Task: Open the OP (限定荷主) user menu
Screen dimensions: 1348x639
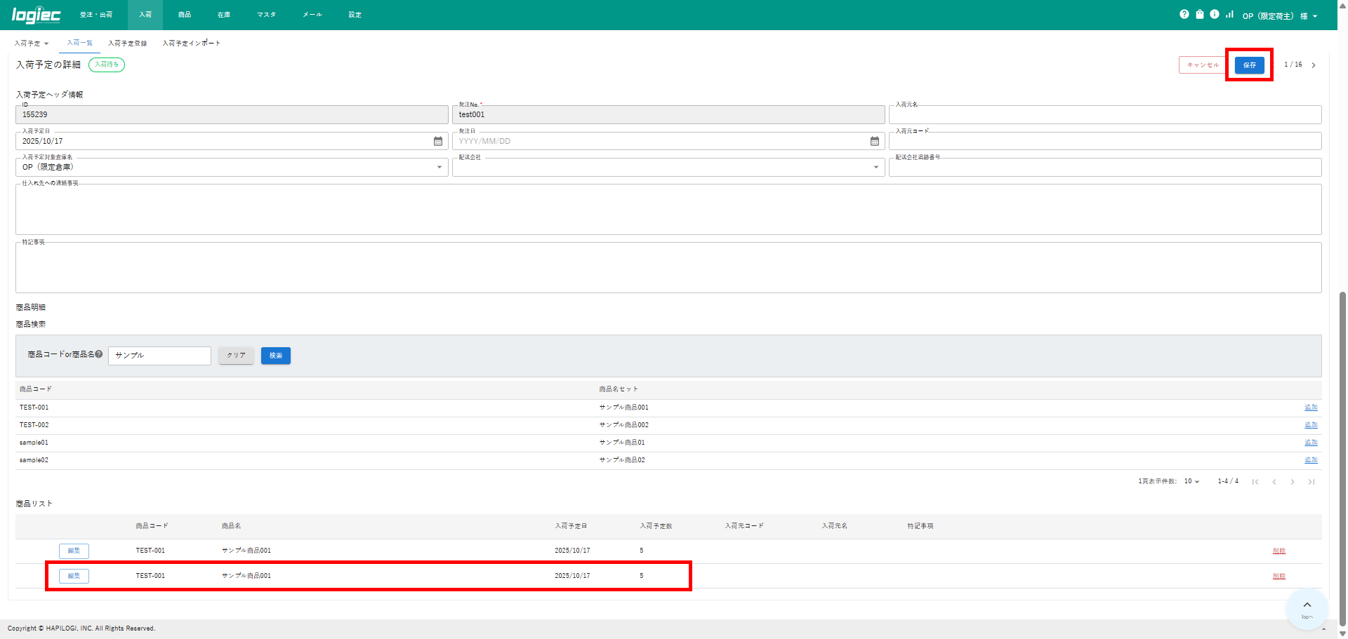Action: click(1279, 16)
